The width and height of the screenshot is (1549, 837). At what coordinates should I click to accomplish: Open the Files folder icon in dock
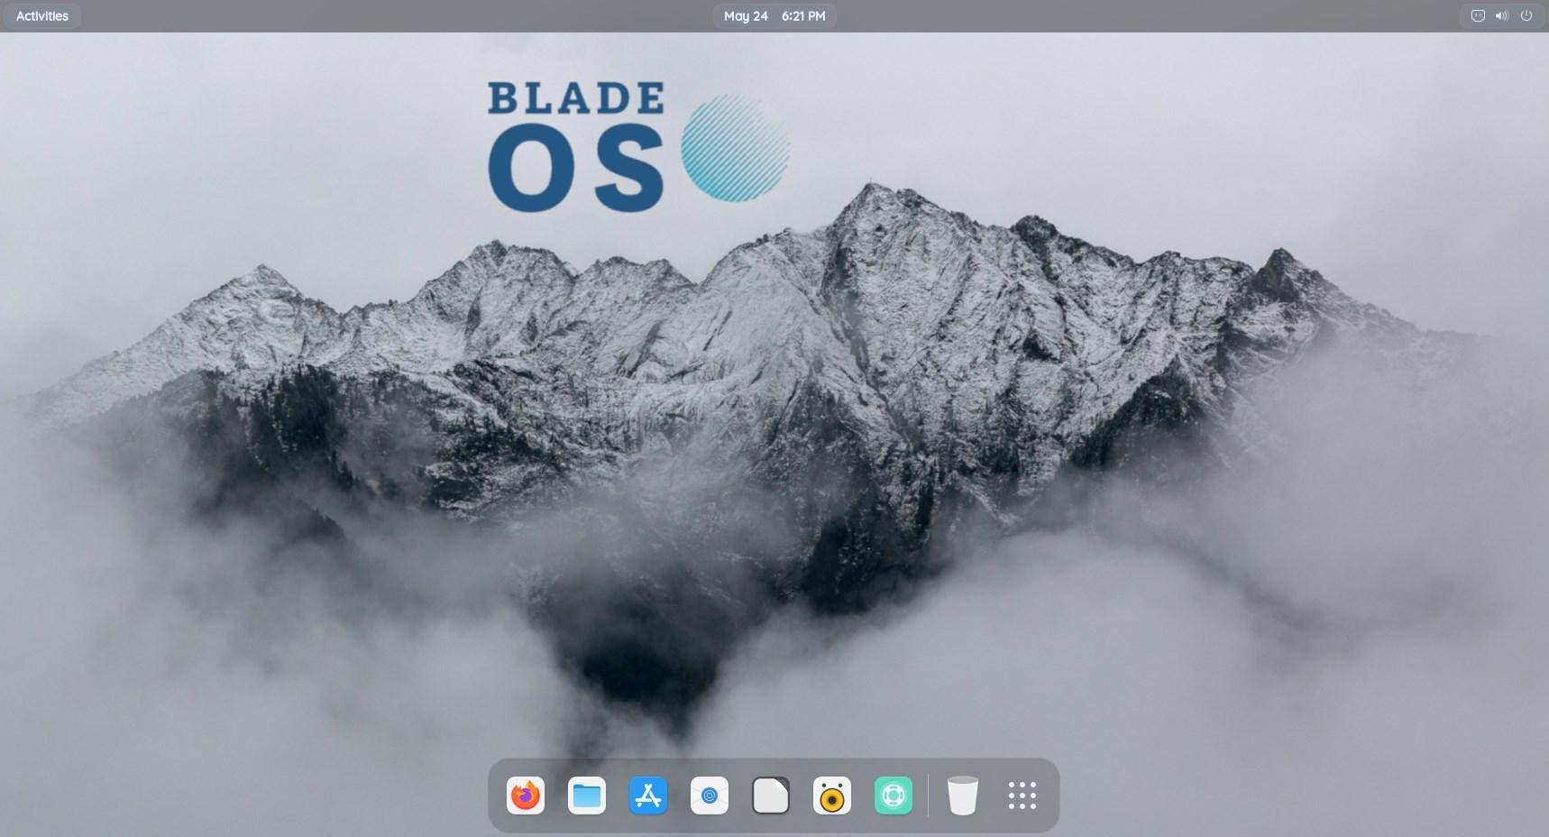click(587, 796)
